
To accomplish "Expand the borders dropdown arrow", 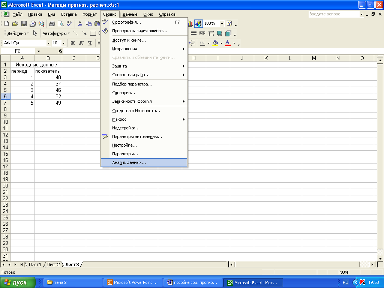I will coord(208,43).
